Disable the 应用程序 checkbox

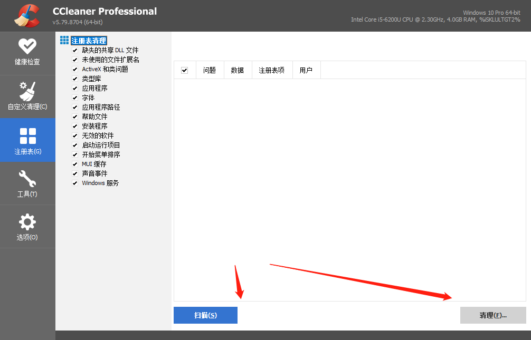(75, 89)
